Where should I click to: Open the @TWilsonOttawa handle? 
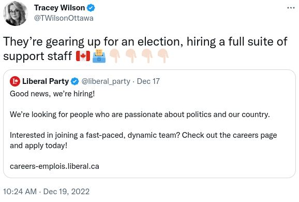tap(64, 18)
